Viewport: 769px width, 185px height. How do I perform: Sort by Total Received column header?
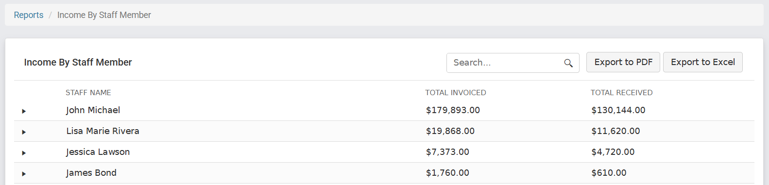pos(621,92)
